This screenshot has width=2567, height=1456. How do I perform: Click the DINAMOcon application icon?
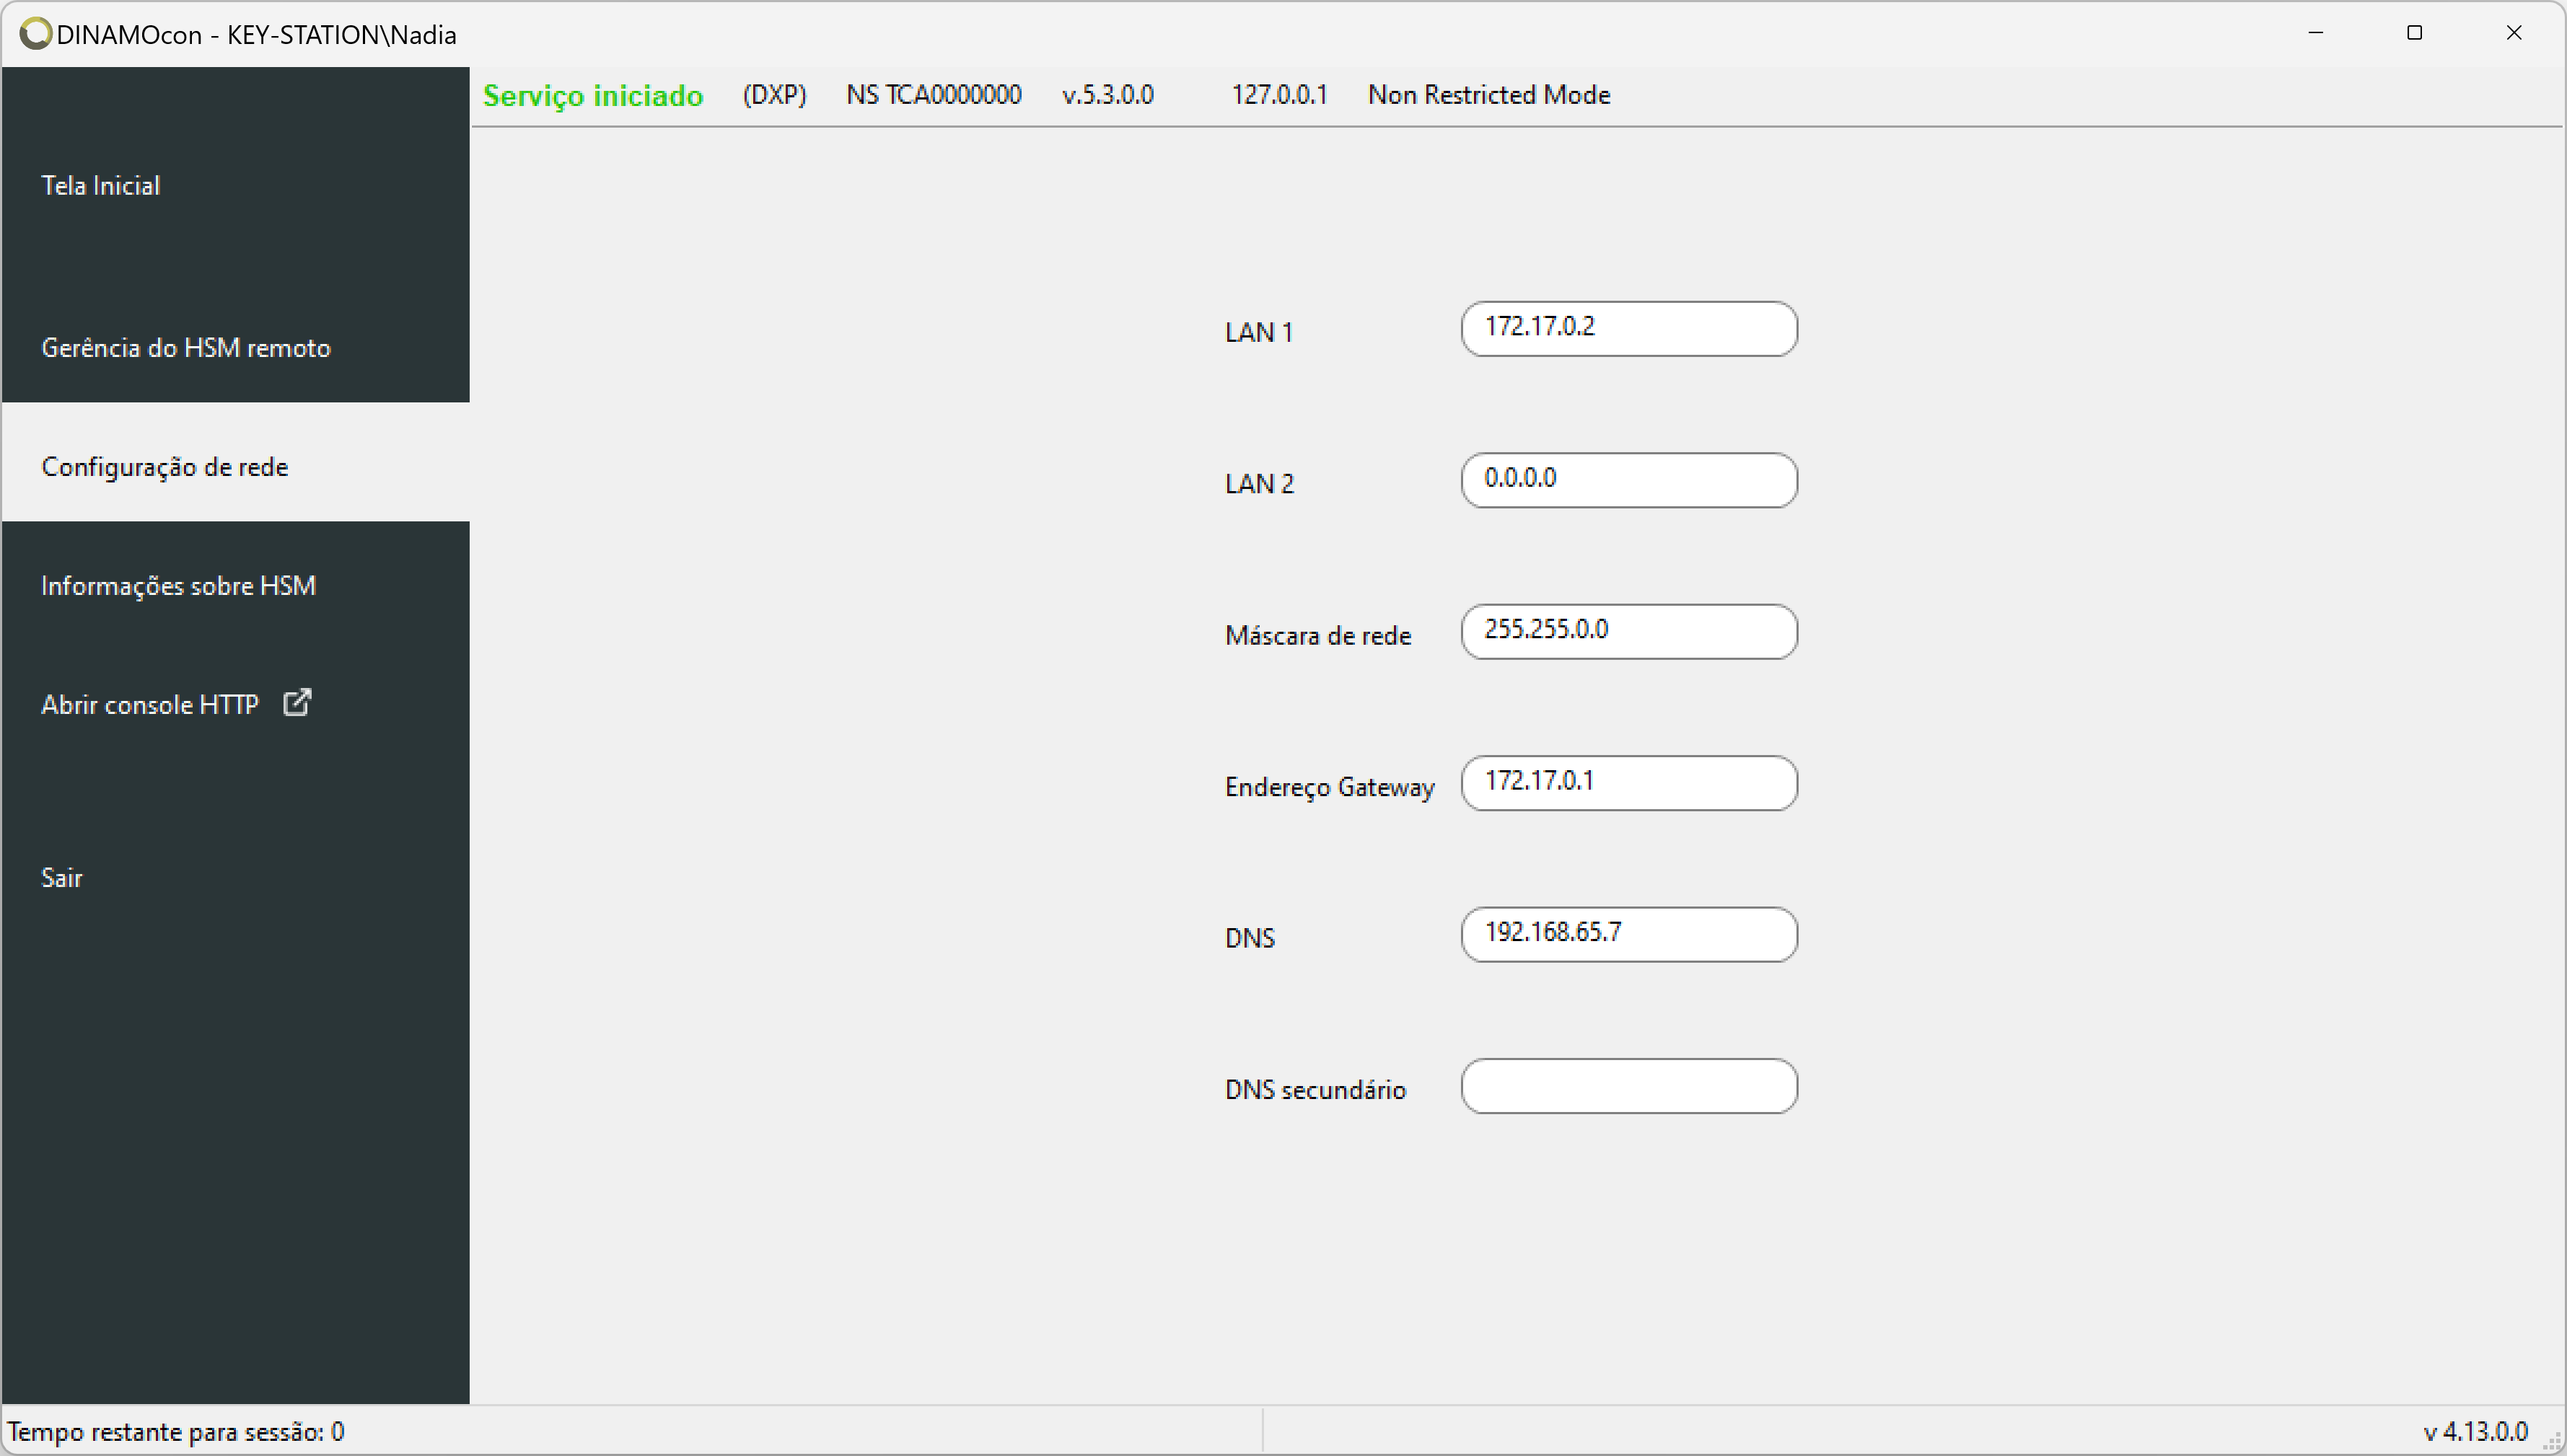(x=28, y=30)
